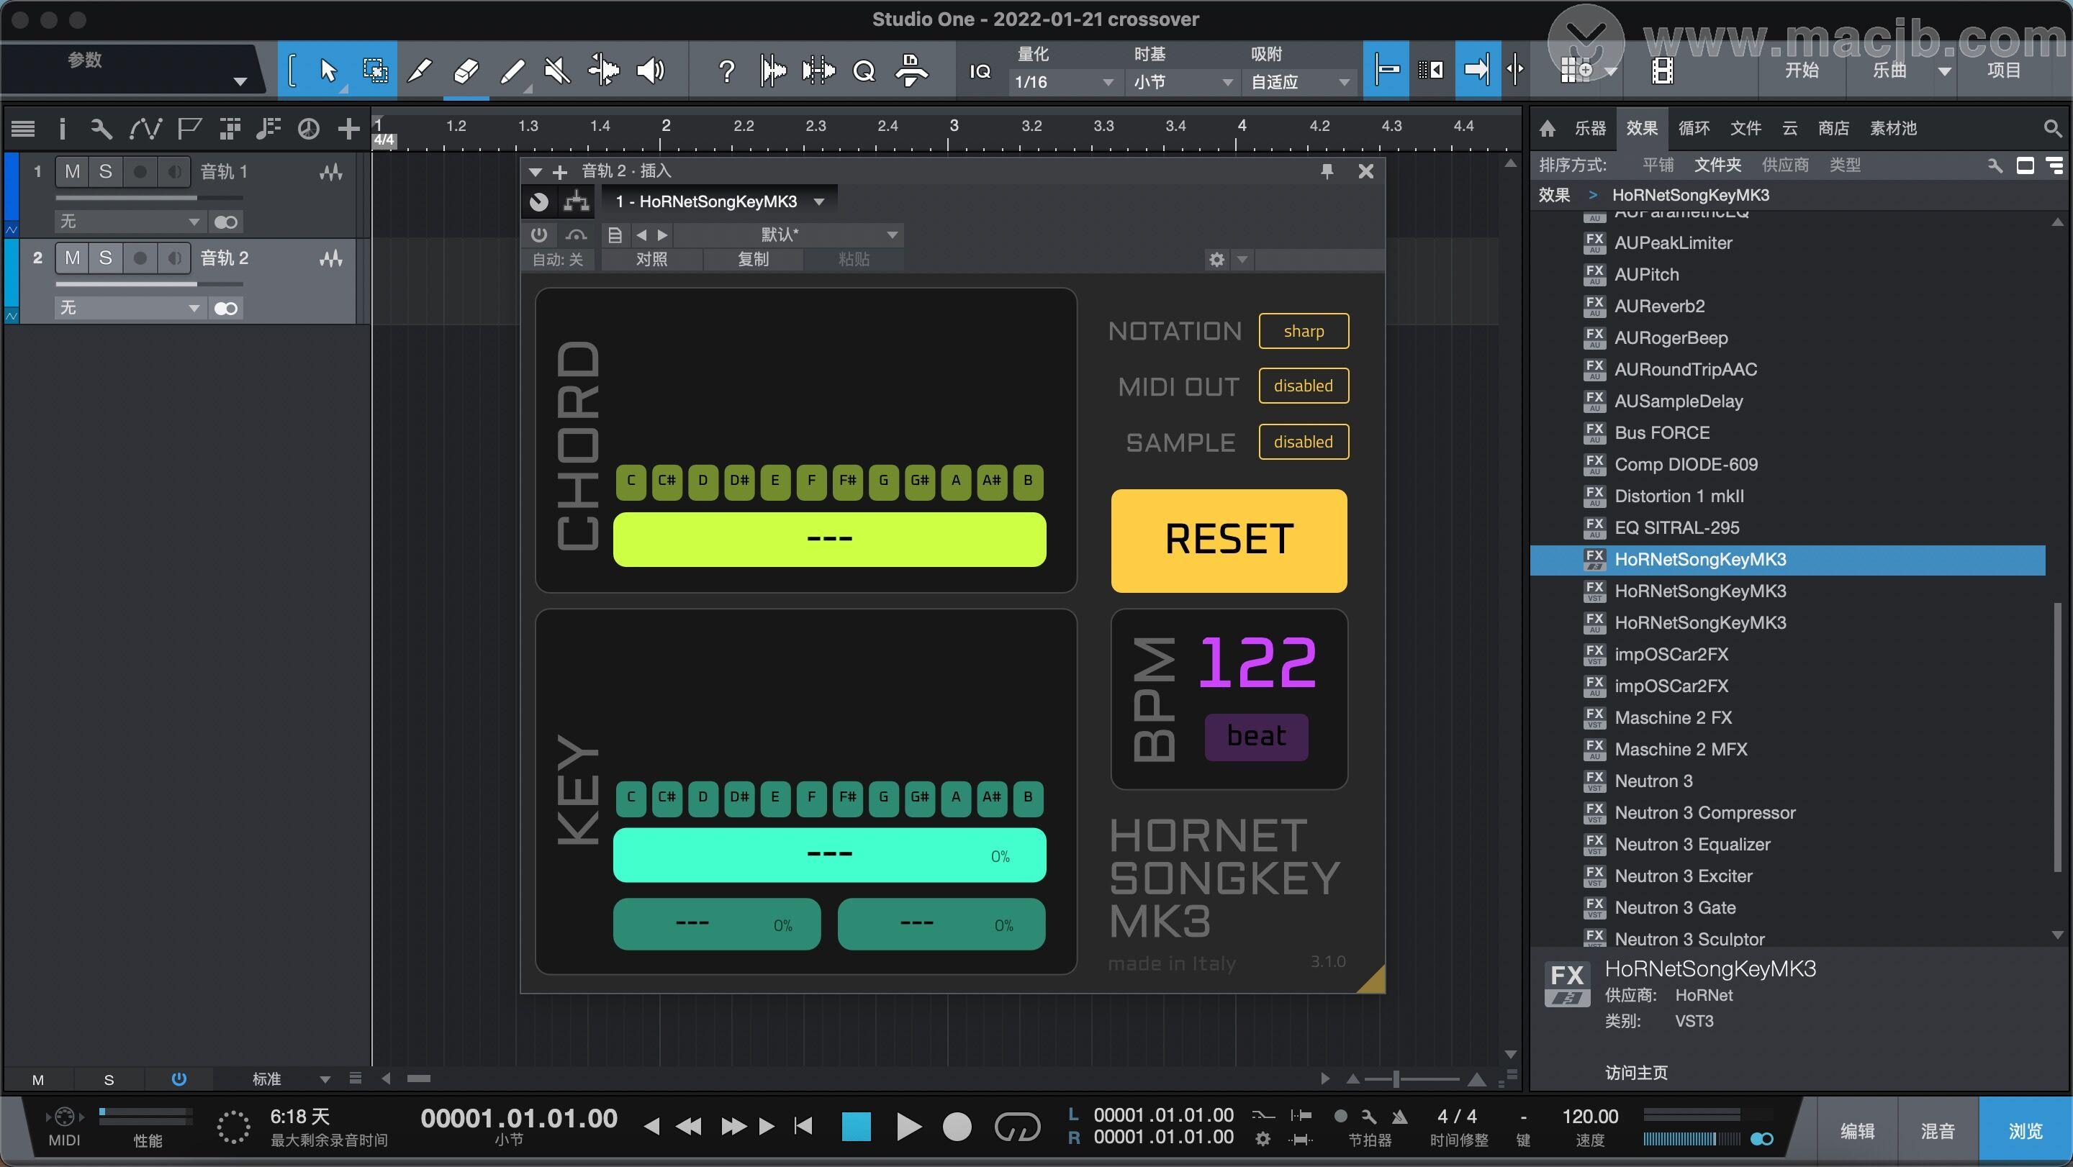Open track inspector i icon
This screenshot has width=2073, height=1167.
(62, 129)
